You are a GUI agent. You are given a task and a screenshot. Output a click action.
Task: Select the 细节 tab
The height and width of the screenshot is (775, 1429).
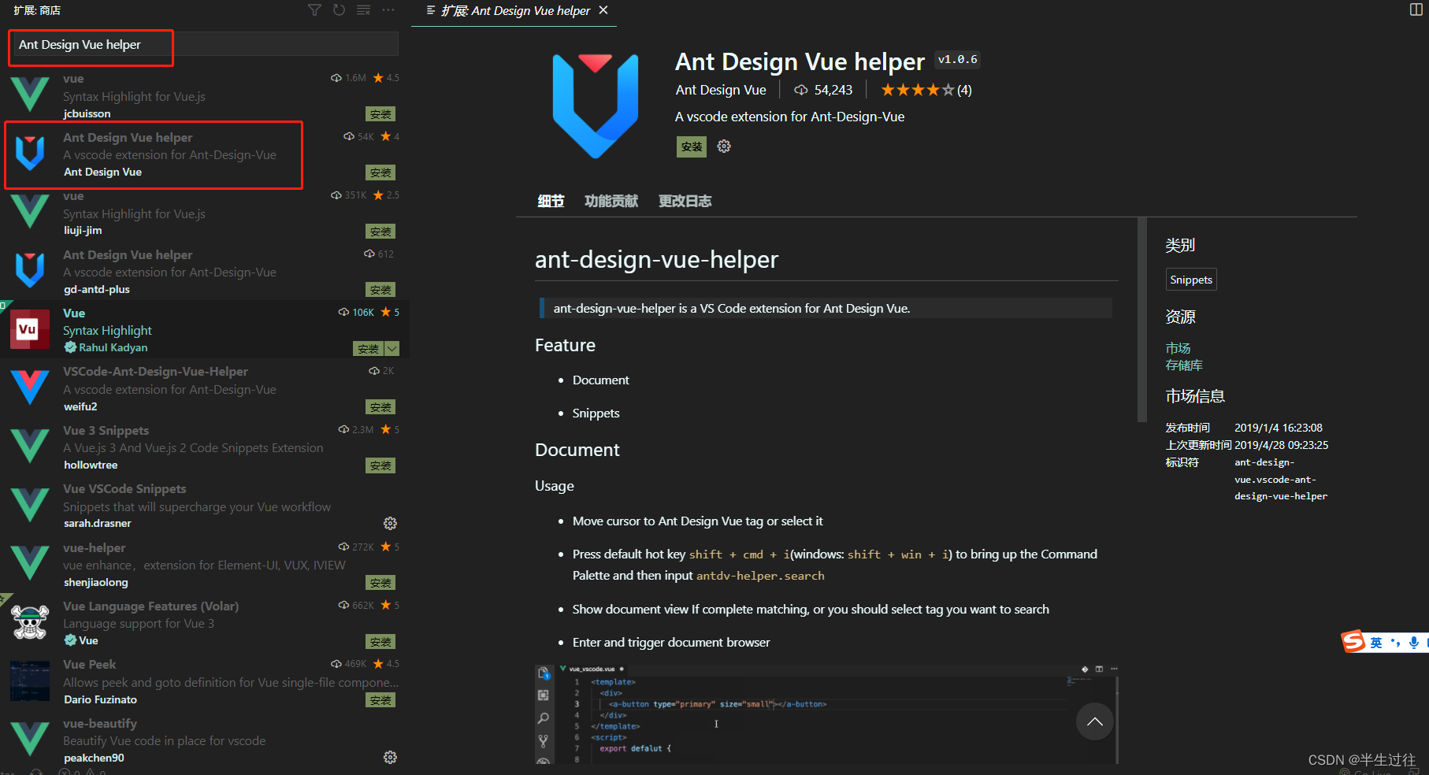[x=551, y=201]
